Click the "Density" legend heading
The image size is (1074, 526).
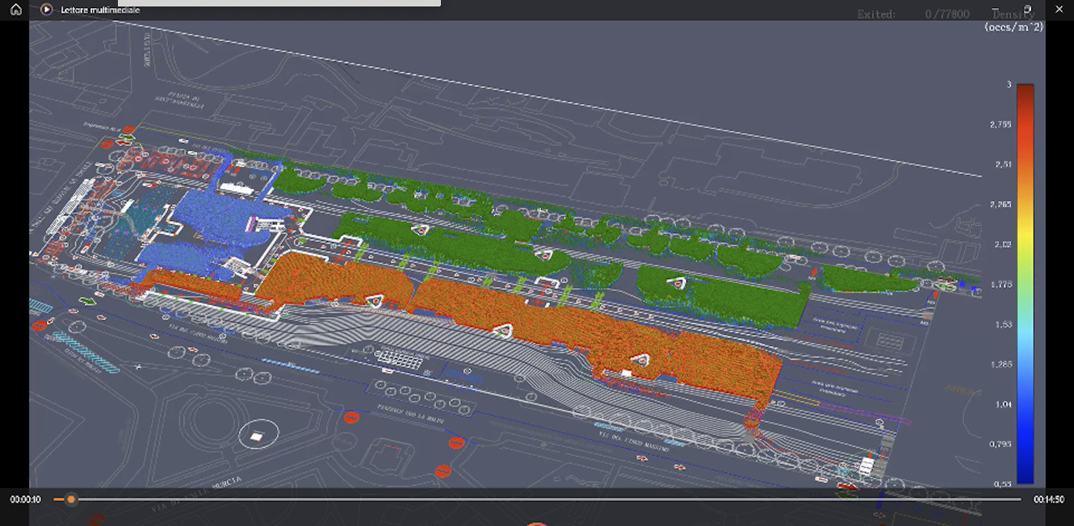(1013, 15)
